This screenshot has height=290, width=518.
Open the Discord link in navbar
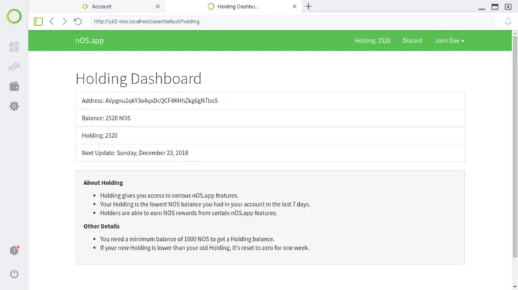412,41
